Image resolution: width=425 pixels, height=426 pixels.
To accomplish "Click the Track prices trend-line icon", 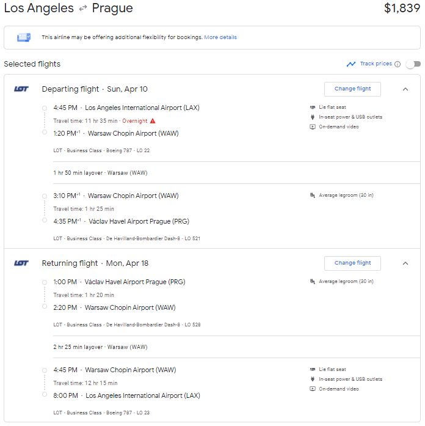I will click(351, 64).
